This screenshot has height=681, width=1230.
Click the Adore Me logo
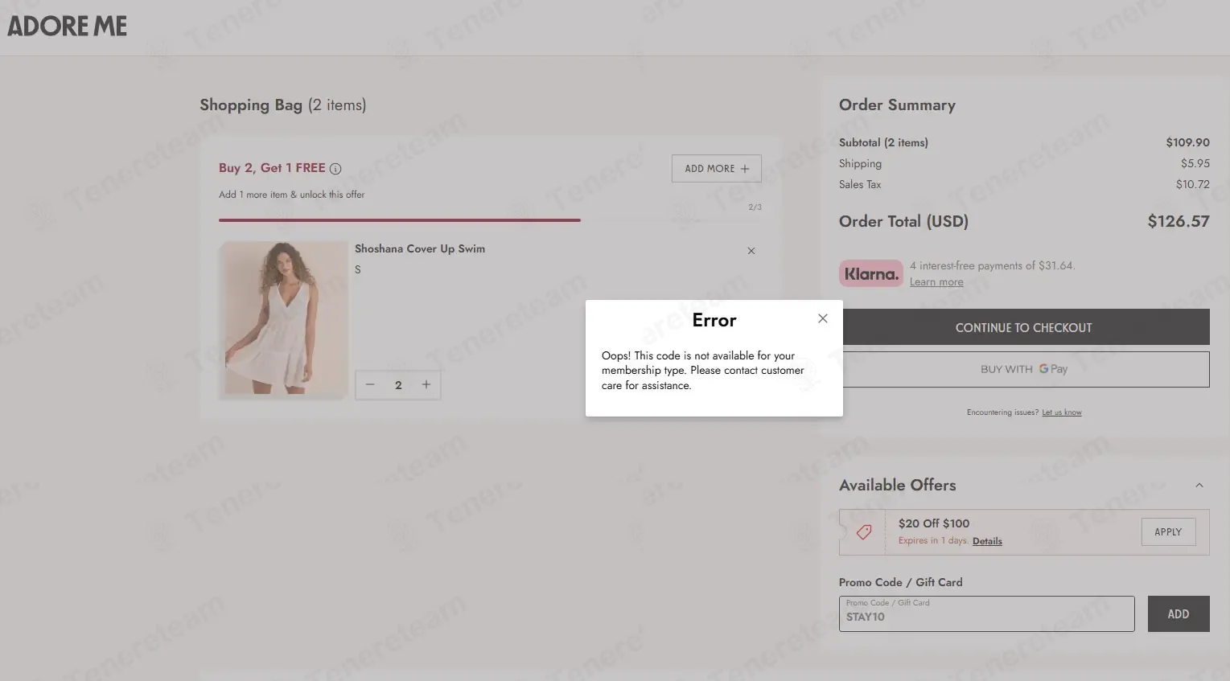pyautogui.click(x=68, y=26)
